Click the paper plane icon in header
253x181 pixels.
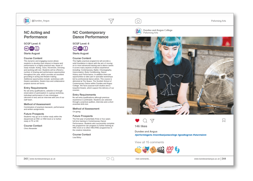click(x=111, y=21)
